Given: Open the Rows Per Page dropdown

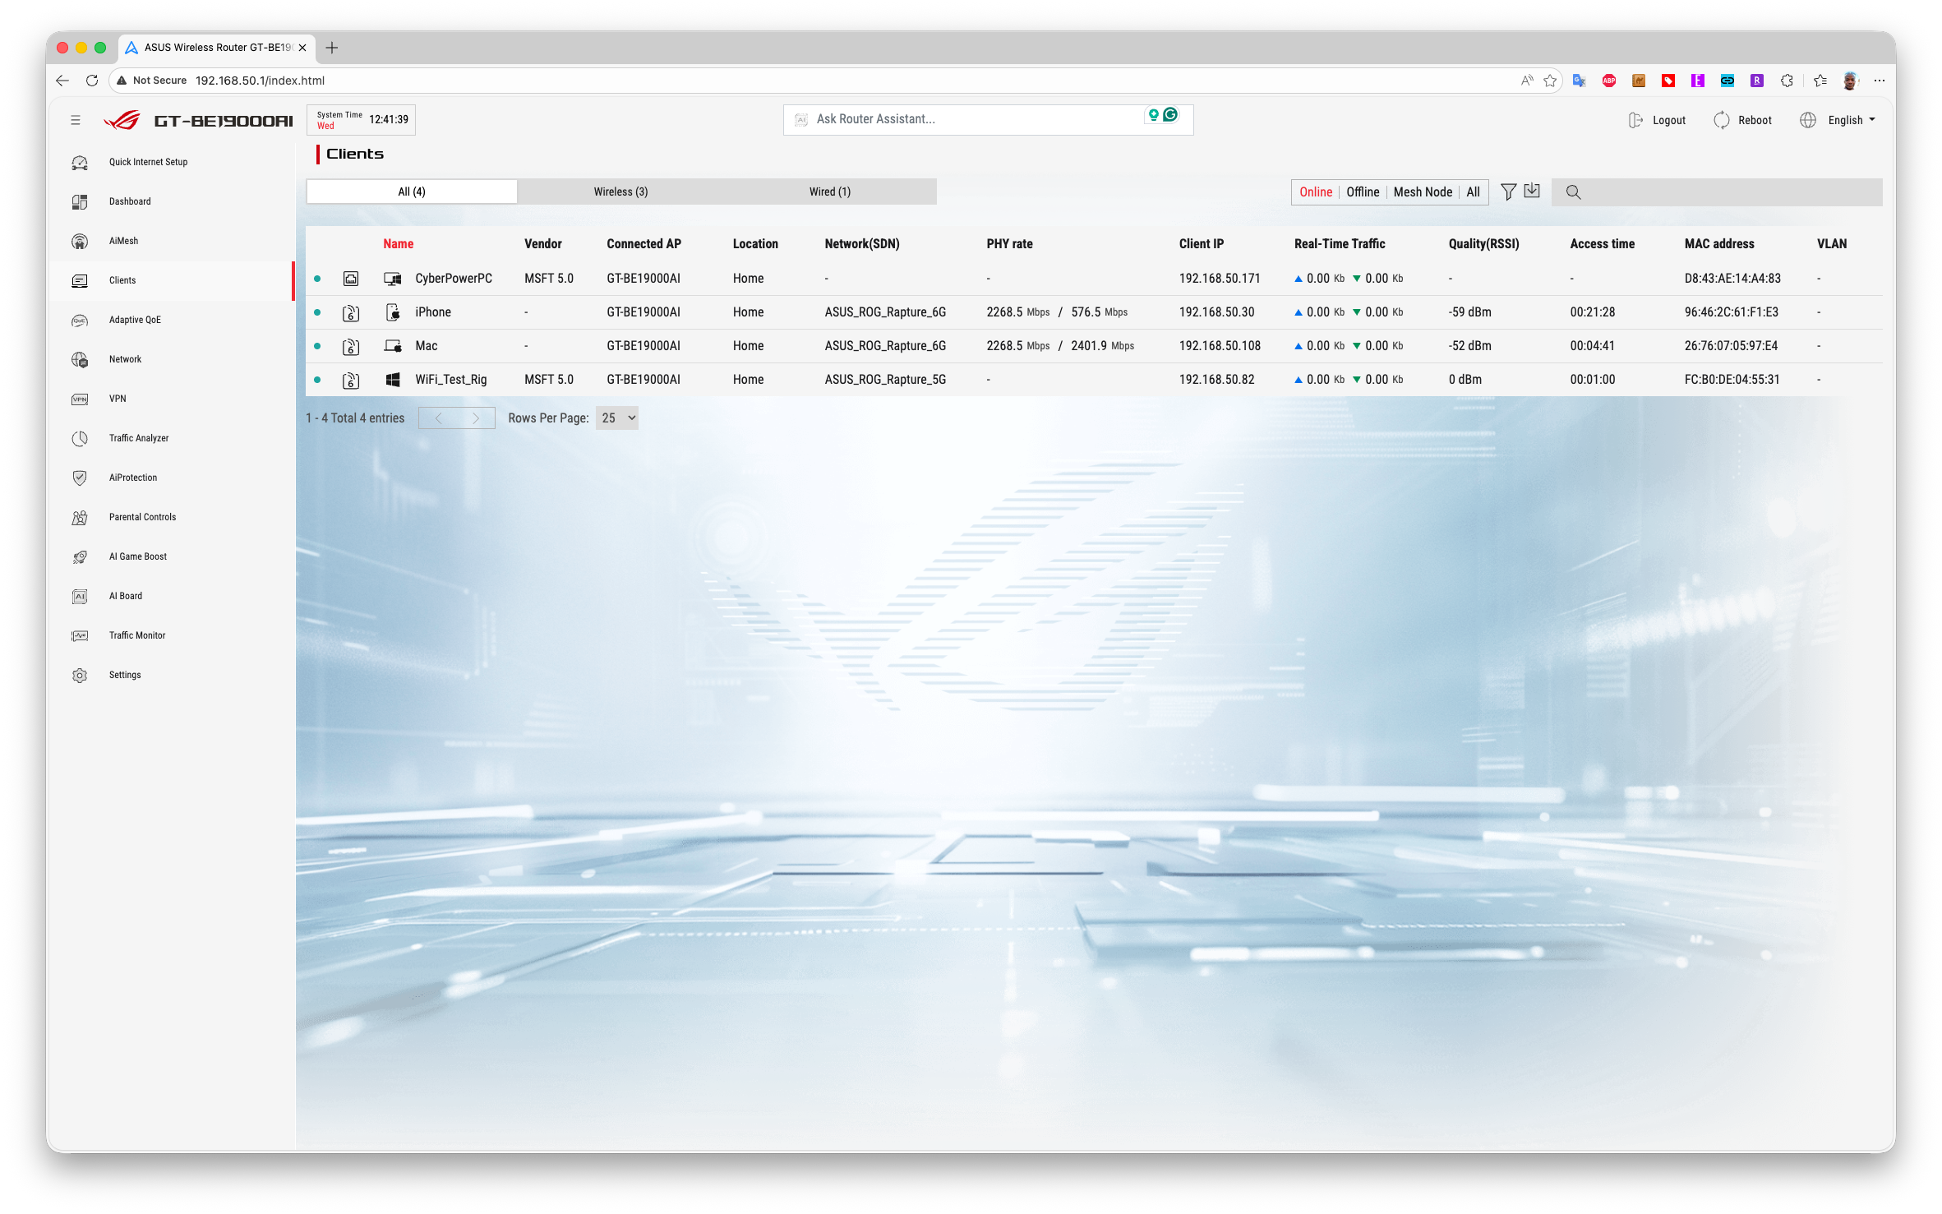Looking at the screenshot, I should coord(617,418).
